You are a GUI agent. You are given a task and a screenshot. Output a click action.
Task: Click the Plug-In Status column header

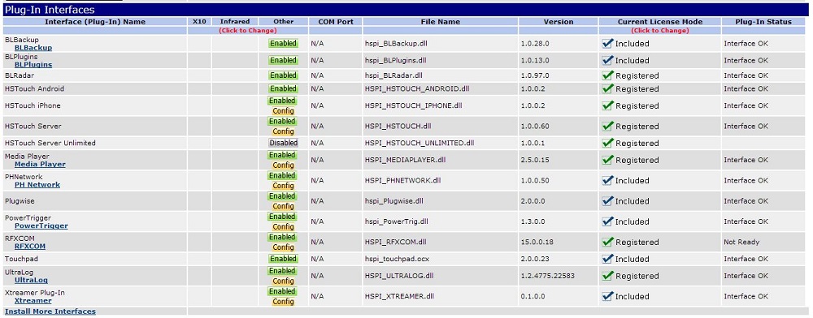(x=763, y=22)
